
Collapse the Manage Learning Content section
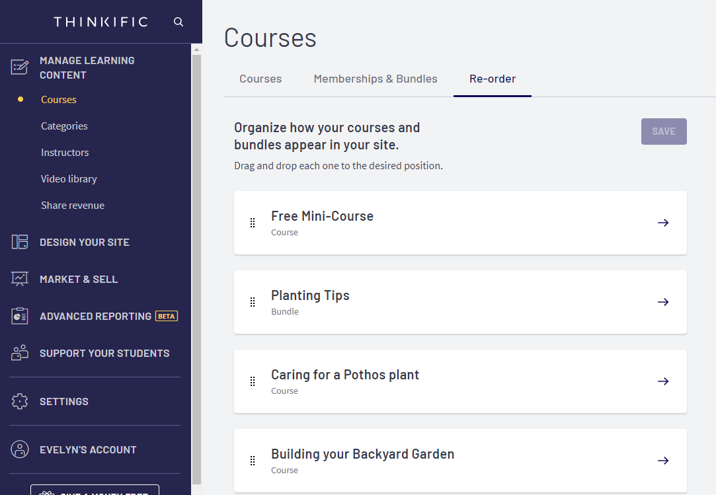point(87,67)
